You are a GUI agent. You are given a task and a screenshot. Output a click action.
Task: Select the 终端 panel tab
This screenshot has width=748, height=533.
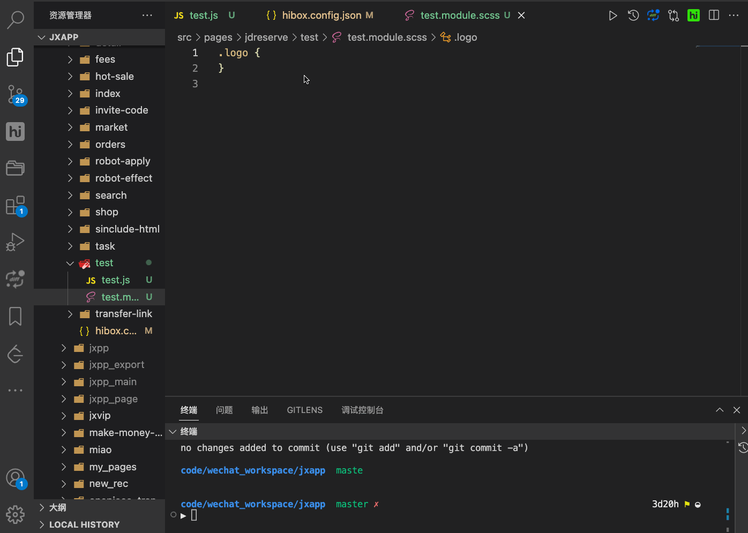pos(189,410)
